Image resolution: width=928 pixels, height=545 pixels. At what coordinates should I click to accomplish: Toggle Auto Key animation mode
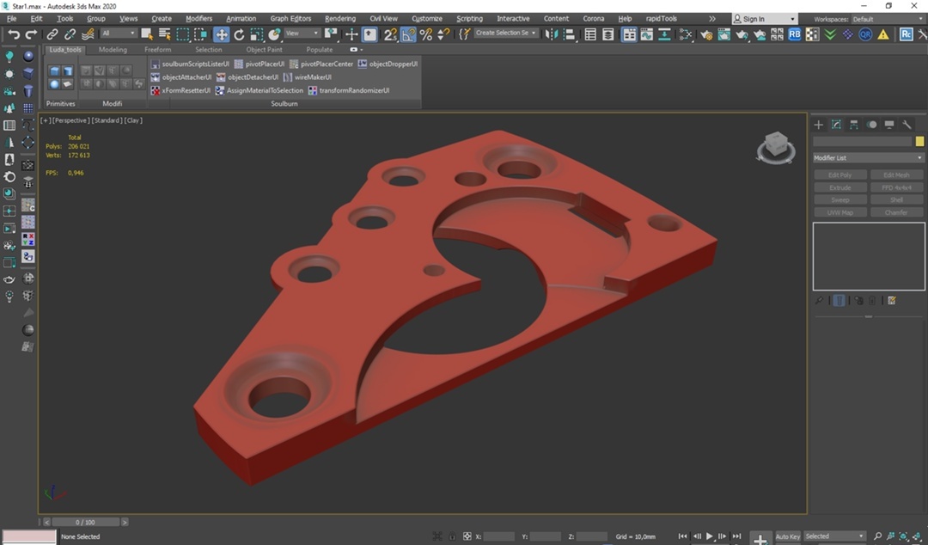click(x=787, y=536)
